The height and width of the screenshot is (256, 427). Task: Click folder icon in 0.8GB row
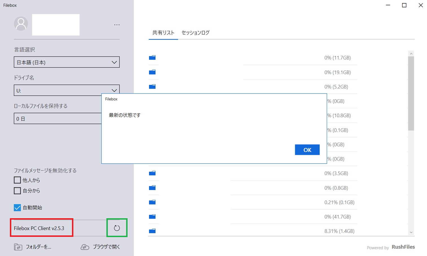(152, 187)
